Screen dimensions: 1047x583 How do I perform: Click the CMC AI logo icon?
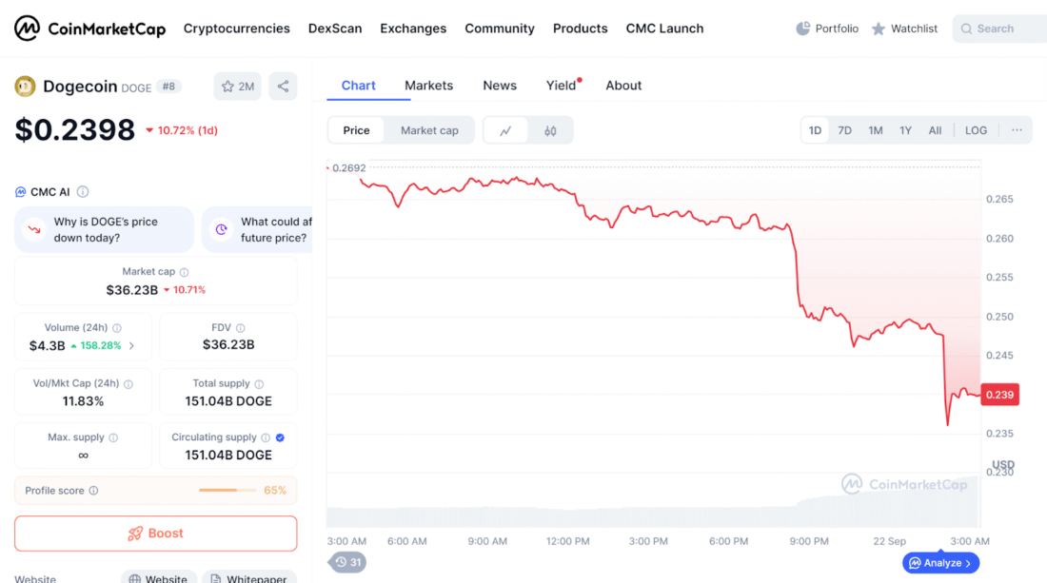click(x=21, y=192)
